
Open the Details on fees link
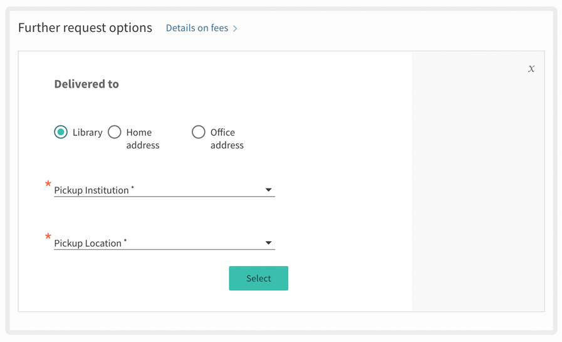[x=197, y=28]
